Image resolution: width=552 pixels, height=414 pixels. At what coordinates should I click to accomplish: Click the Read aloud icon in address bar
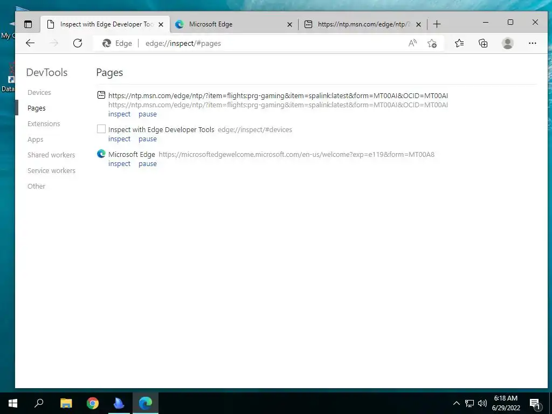412,43
